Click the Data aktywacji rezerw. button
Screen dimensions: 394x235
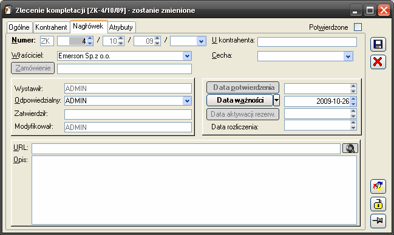click(x=243, y=114)
